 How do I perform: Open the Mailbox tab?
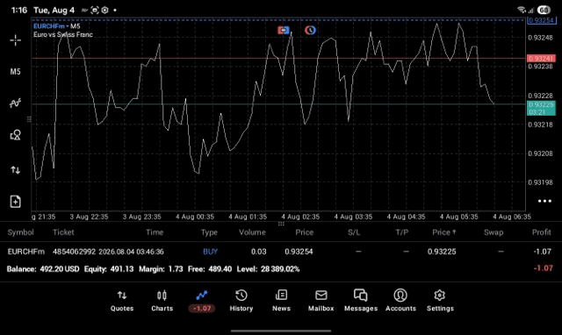tap(321, 301)
